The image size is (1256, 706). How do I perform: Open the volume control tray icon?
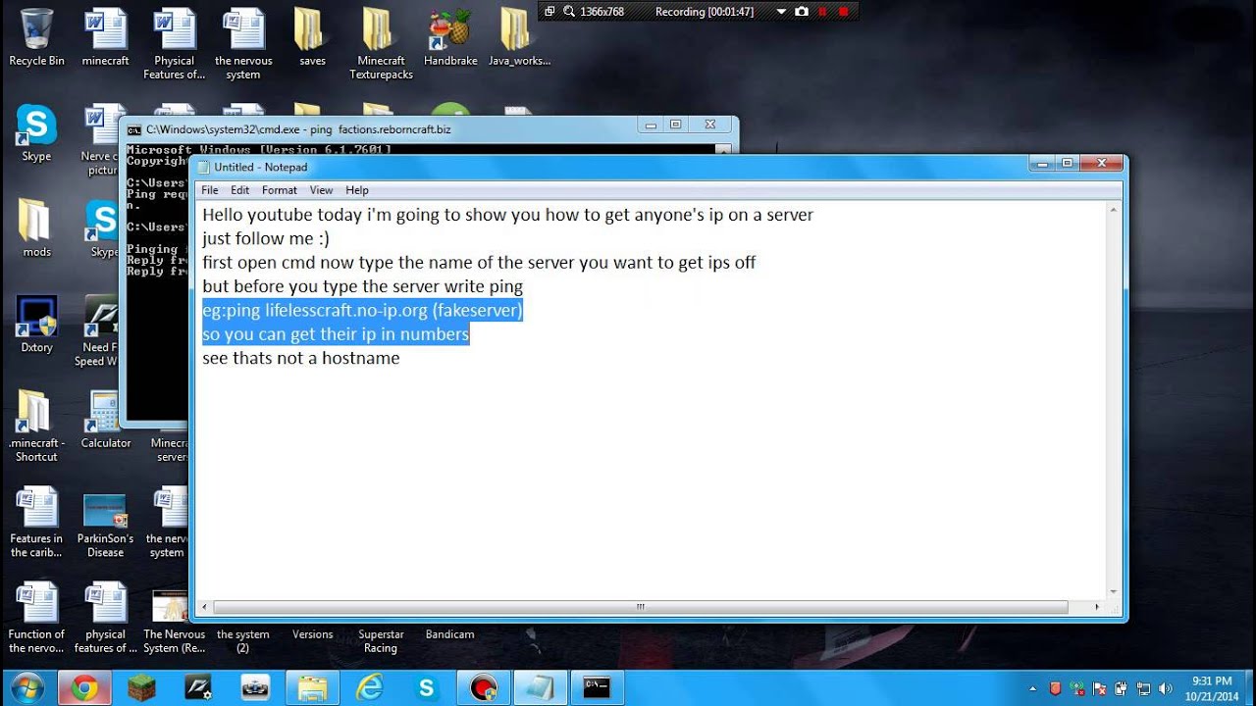coord(1167,688)
